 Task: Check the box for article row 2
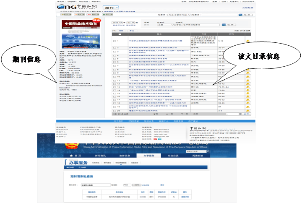pyautogui.click(x=115, y=47)
